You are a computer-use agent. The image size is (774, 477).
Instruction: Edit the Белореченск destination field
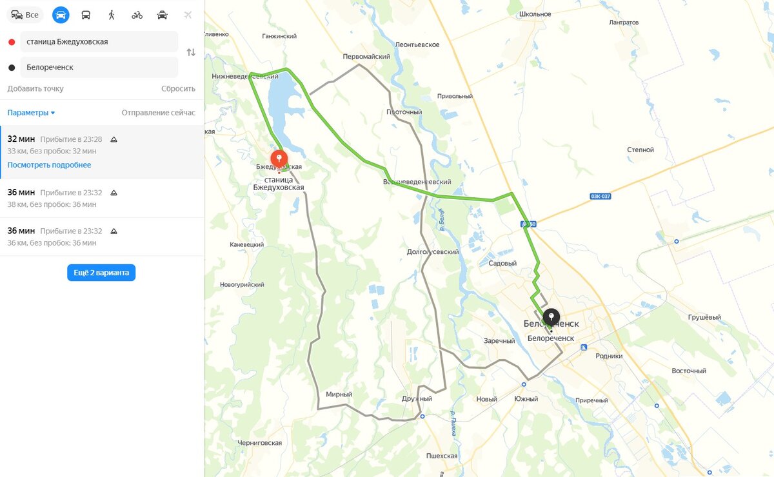99,67
